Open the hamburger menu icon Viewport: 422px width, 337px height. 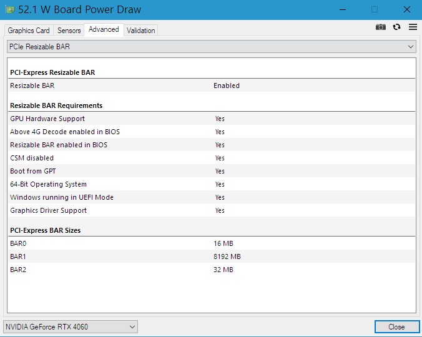coord(413,27)
